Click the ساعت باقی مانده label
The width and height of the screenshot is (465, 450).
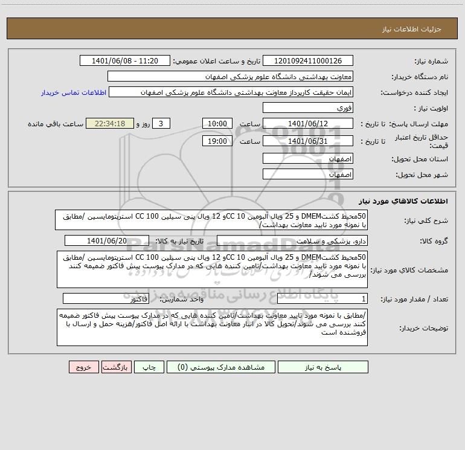(x=56, y=124)
